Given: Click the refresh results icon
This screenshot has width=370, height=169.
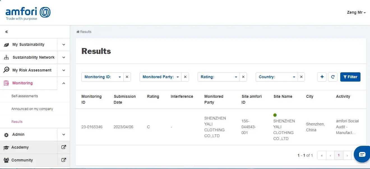Looking at the screenshot, I should pos(333,77).
